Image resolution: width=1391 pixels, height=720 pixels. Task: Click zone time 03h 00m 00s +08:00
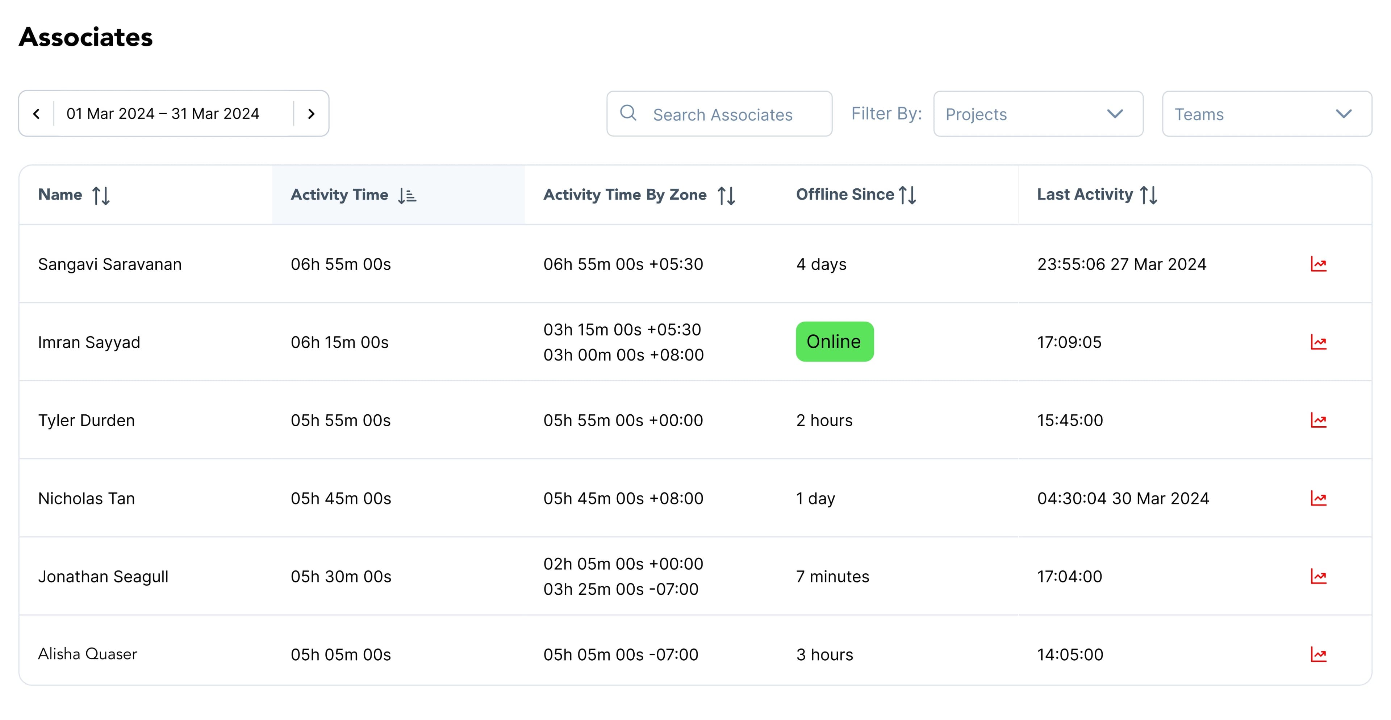[x=624, y=355]
